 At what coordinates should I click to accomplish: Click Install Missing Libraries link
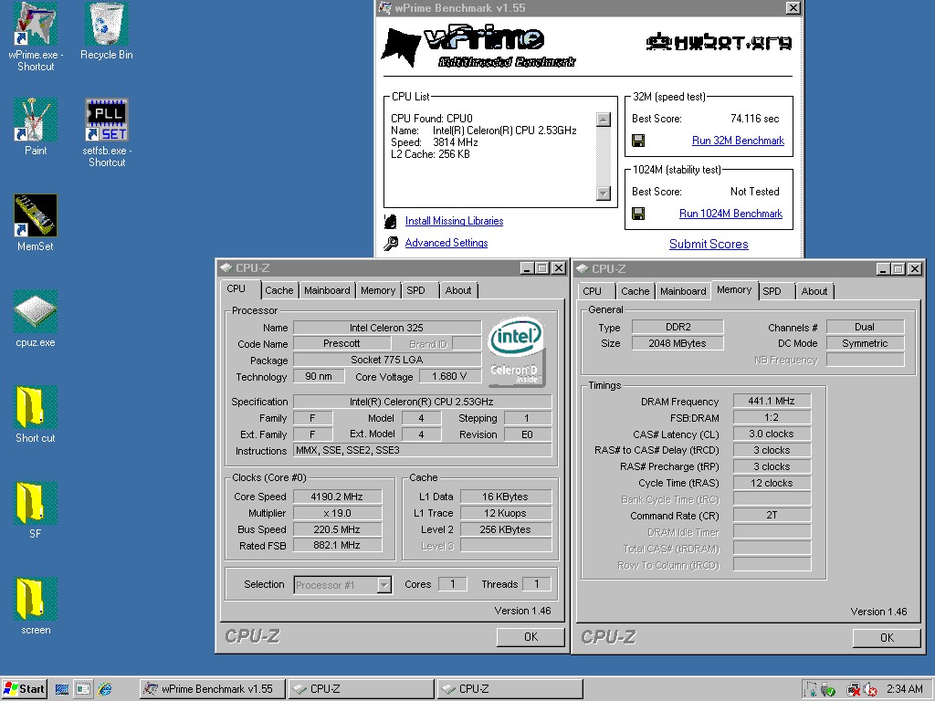(455, 221)
